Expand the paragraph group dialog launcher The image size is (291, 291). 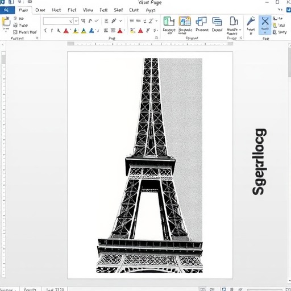156,38
